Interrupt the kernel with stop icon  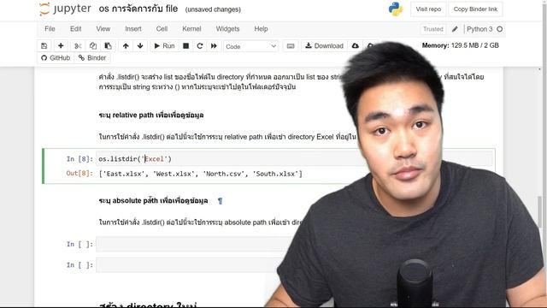[x=186, y=45]
